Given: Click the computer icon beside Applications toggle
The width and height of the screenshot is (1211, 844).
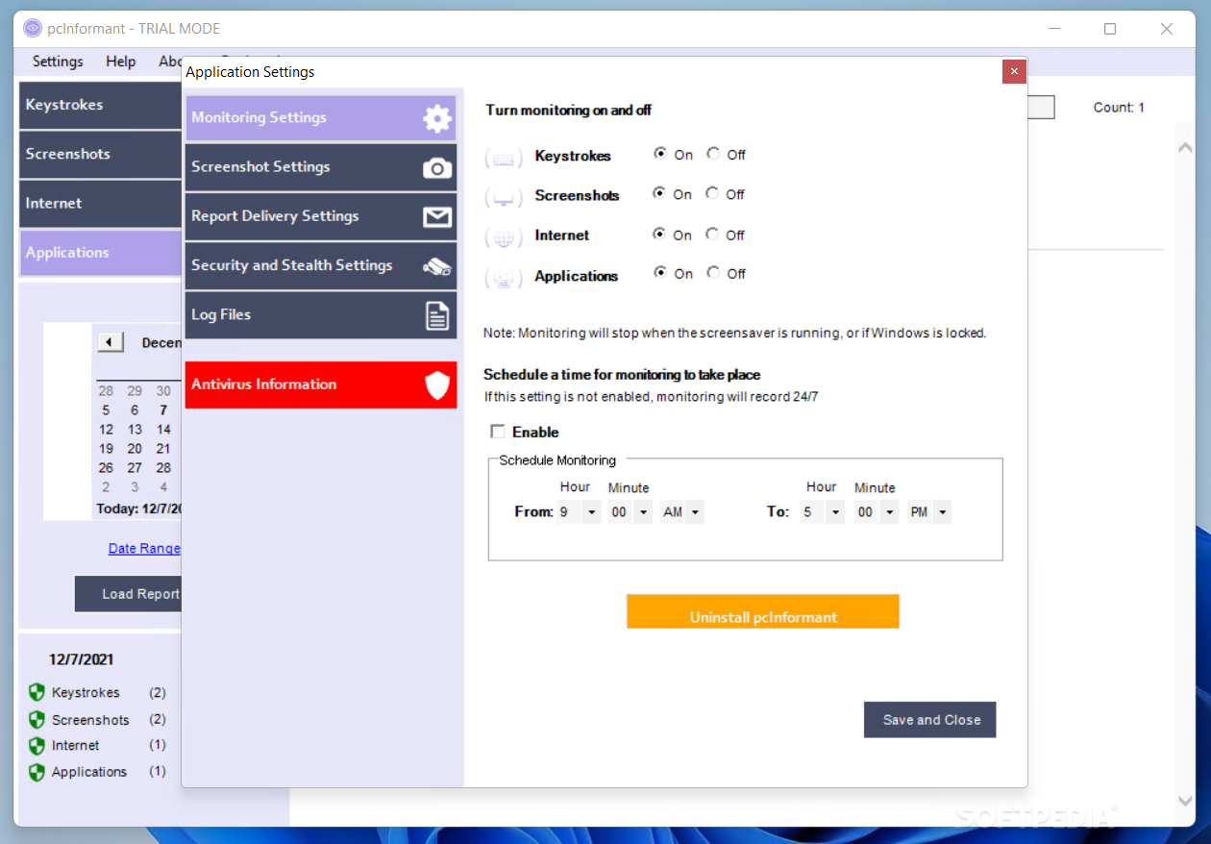Looking at the screenshot, I should pyautogui.click(x=504, y=278).
